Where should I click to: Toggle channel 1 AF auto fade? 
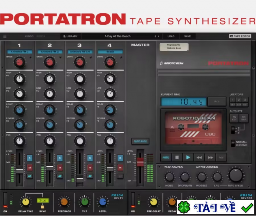[29, 176]
